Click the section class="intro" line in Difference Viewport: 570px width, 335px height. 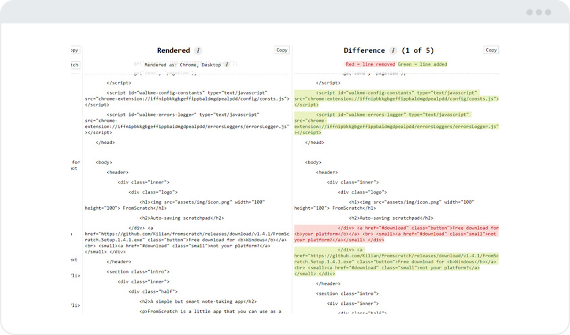click(348, 293)
